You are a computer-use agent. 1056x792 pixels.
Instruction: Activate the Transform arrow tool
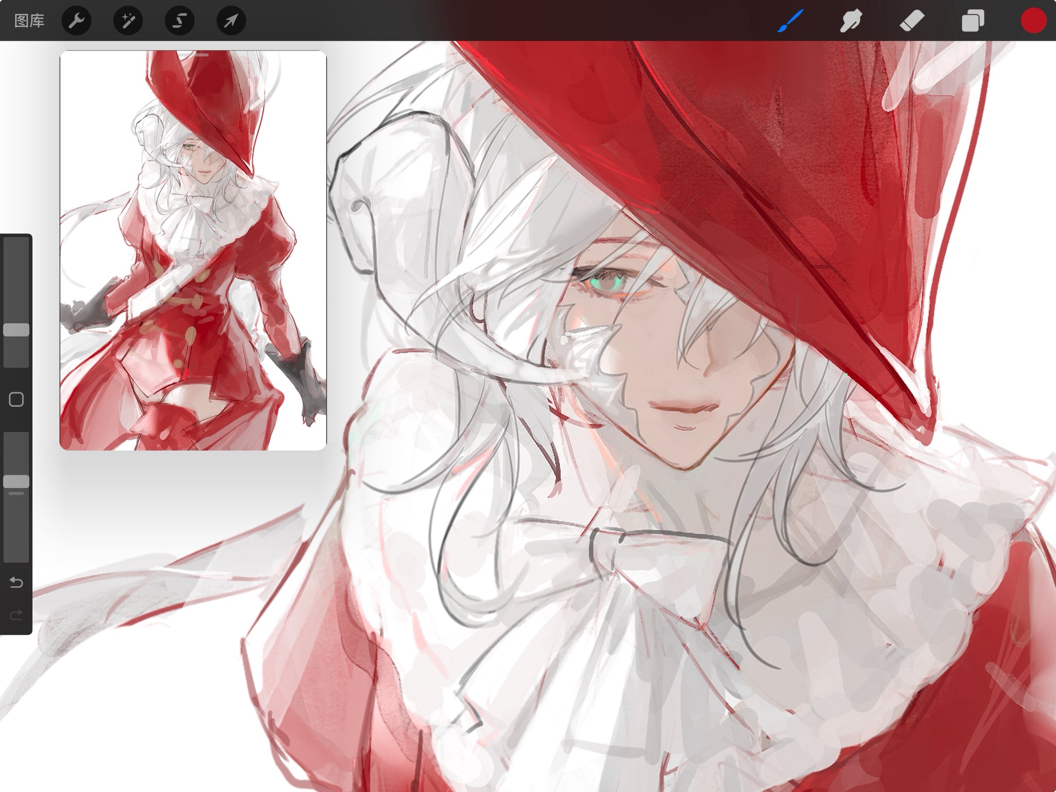[x=231, y=21]
